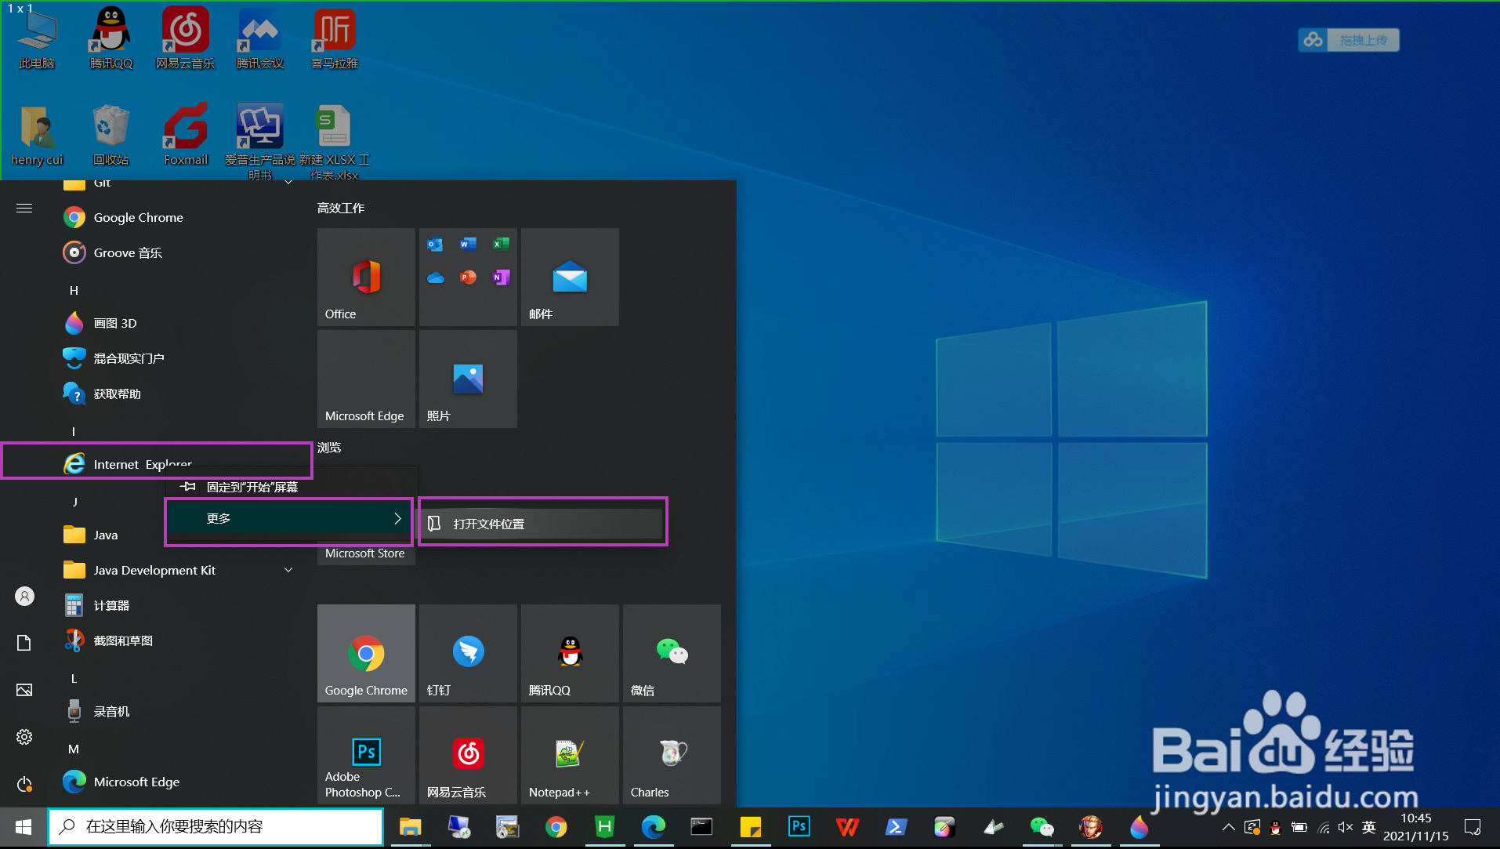Select 回收站 desktop icon
The width and height of the screenshot is (1500, 849).
[111, 134]
